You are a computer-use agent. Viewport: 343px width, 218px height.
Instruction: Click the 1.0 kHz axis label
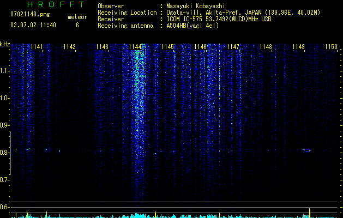(4, 98)
